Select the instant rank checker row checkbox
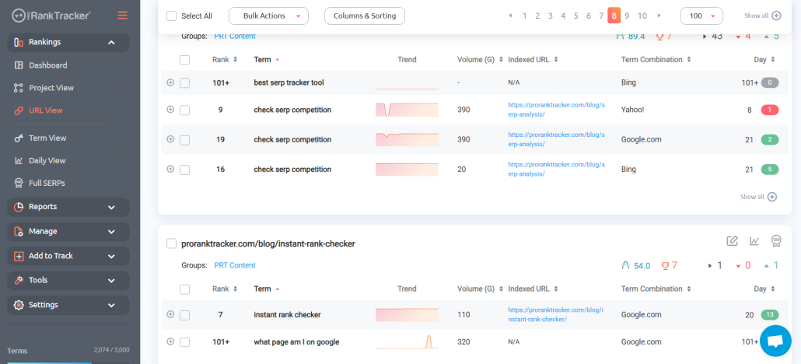The height and width of the screenshot is (364, 801). (185, 315)
